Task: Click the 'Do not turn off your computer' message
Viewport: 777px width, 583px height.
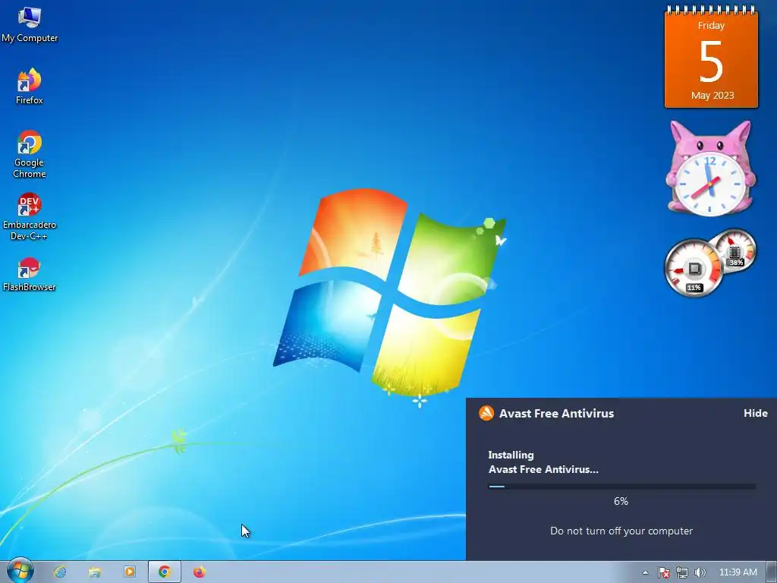Action: [621, 531]
